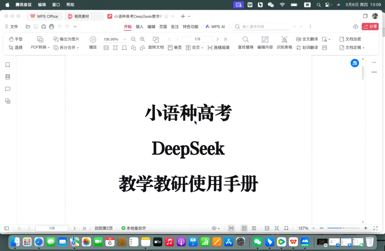Screen dimensions: 385x251
Task: Toggle 连续阅读 continuous reading mode
Action: point(218,47)
